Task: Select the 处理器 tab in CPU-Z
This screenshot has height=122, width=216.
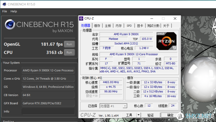Action: (x=85, y=25)
